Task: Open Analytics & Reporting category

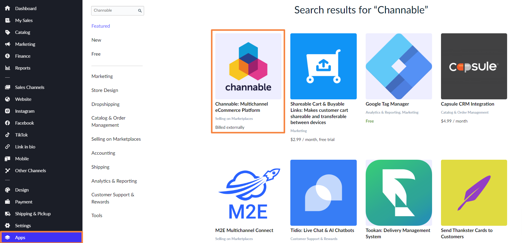Action: (x=114, y=181)
